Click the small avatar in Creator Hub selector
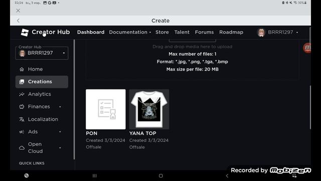The image size is (321, 181). (x=22, y=53)
